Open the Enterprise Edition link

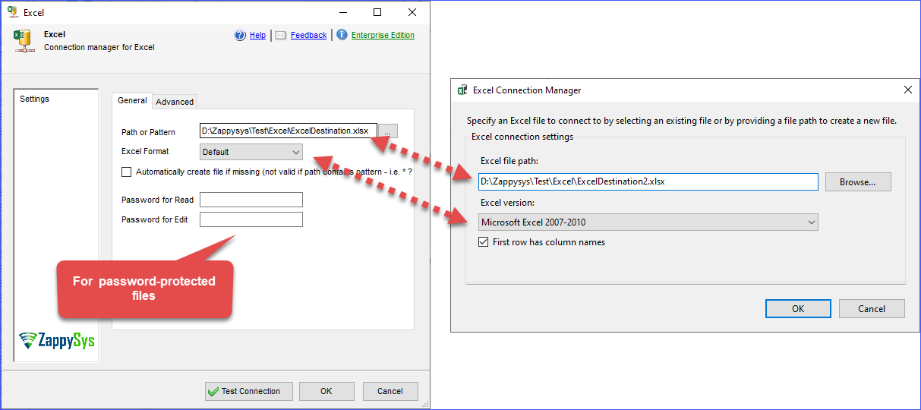coord(383,35)
